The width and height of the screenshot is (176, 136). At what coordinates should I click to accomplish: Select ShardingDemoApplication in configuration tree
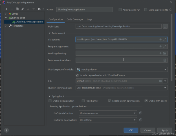[29, 22]
